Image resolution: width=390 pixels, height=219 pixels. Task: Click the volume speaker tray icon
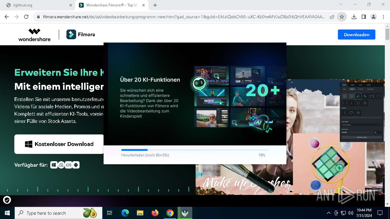point(351,213)
